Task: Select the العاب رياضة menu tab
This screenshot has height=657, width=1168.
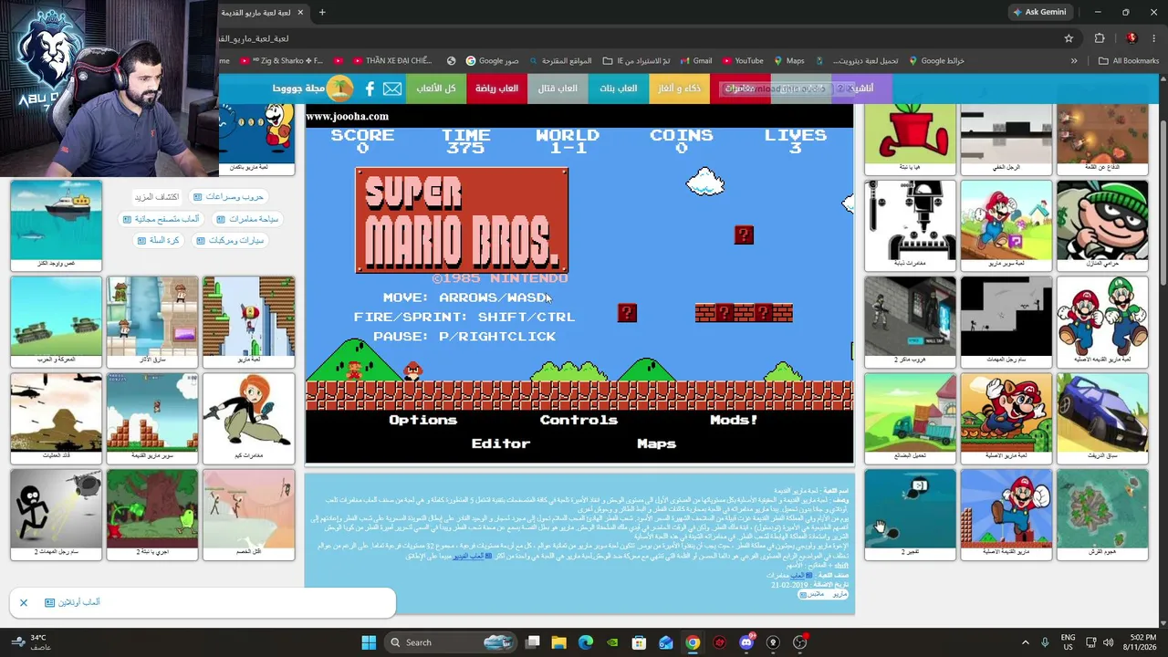Action: point(497,89)
